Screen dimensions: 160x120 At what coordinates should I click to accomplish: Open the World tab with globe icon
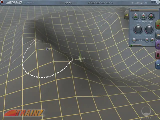coord(158,65)
